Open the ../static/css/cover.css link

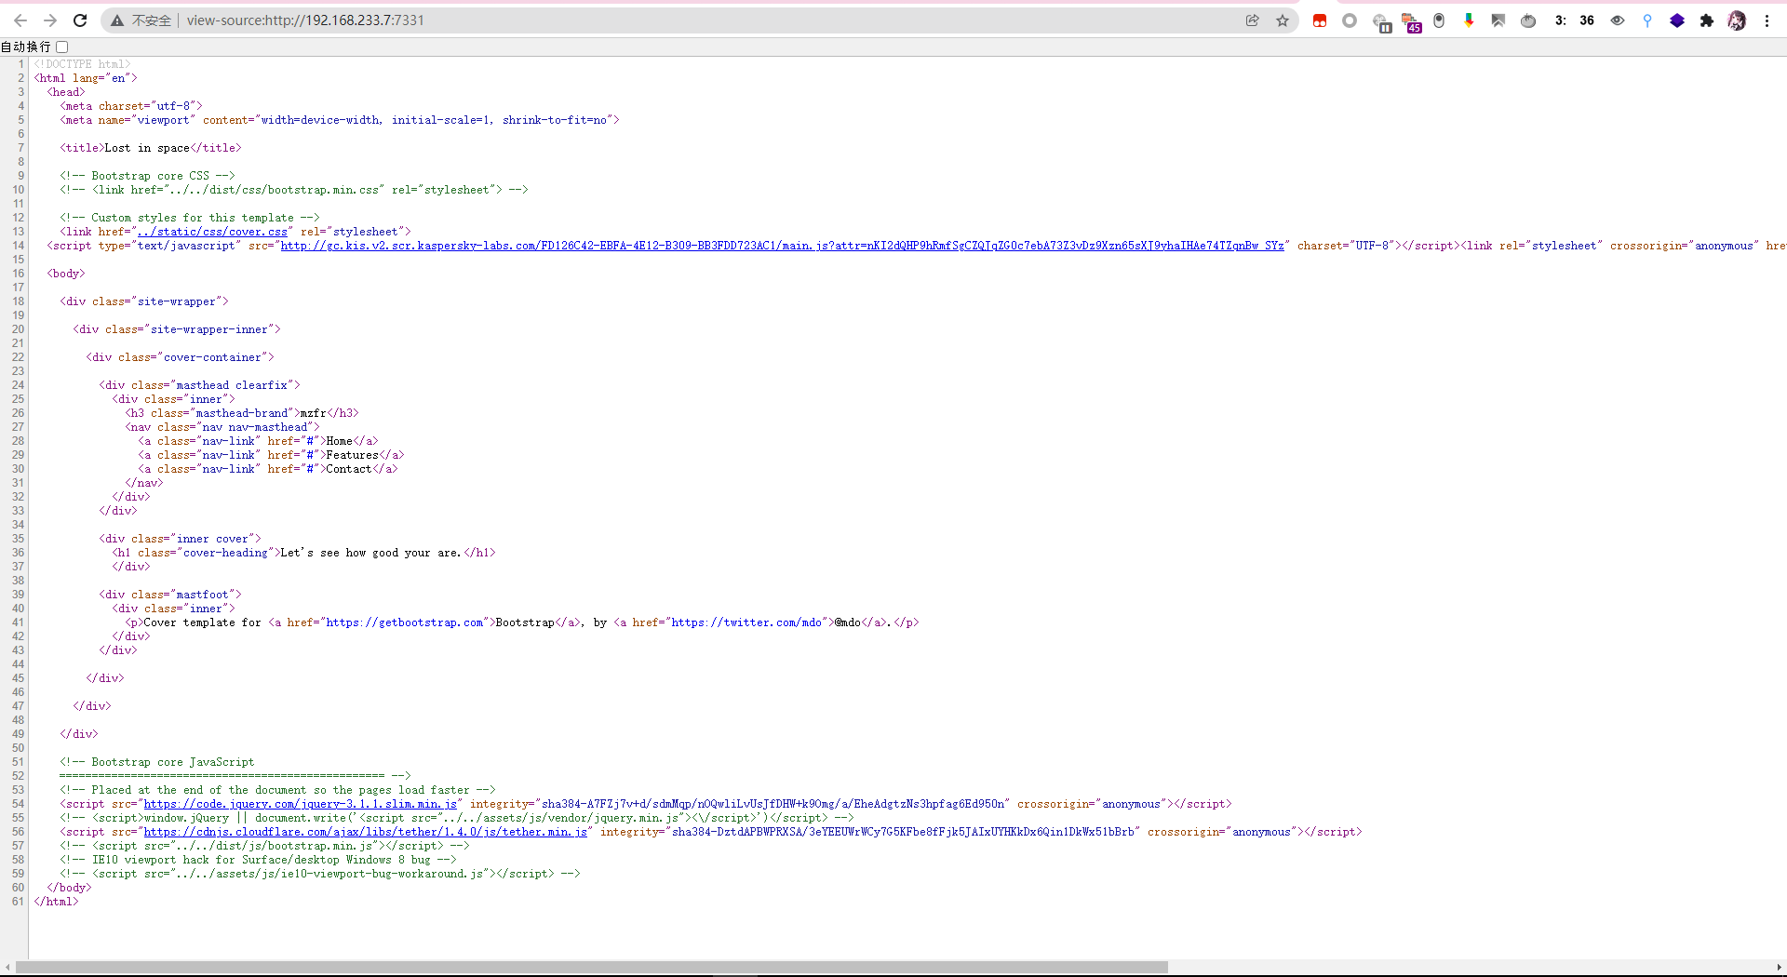[212, 232]
